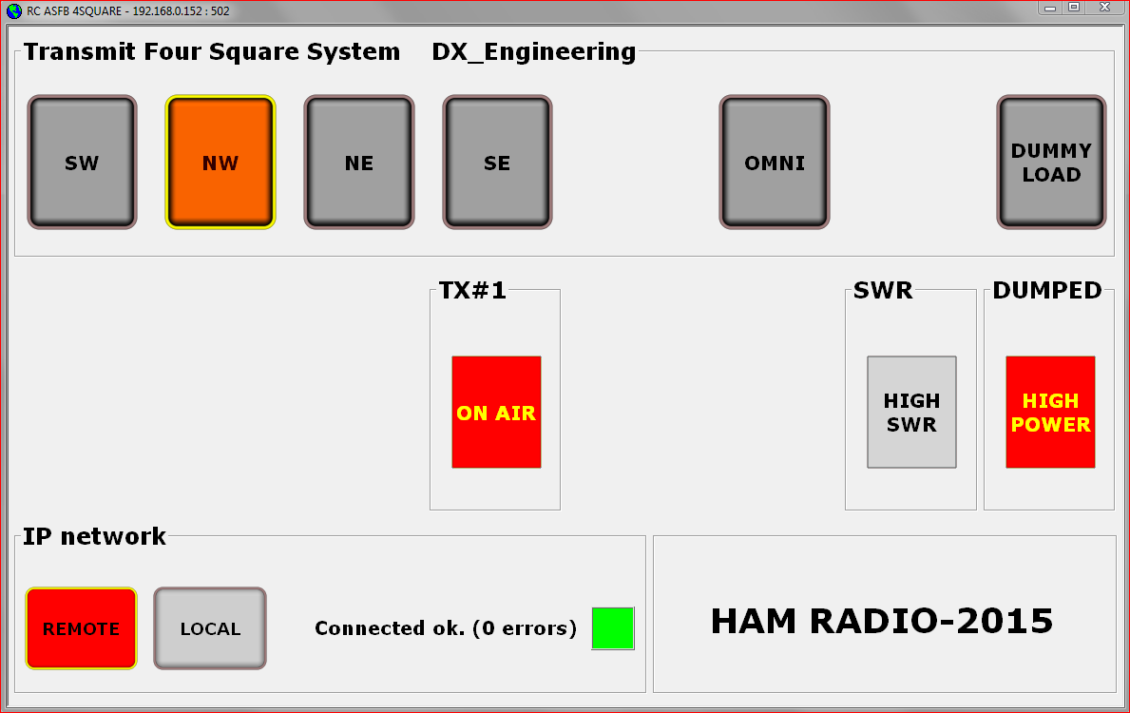The image size is (1130, 713).
Task: Activate OMNI antenna mode
Action: (775, 163)
